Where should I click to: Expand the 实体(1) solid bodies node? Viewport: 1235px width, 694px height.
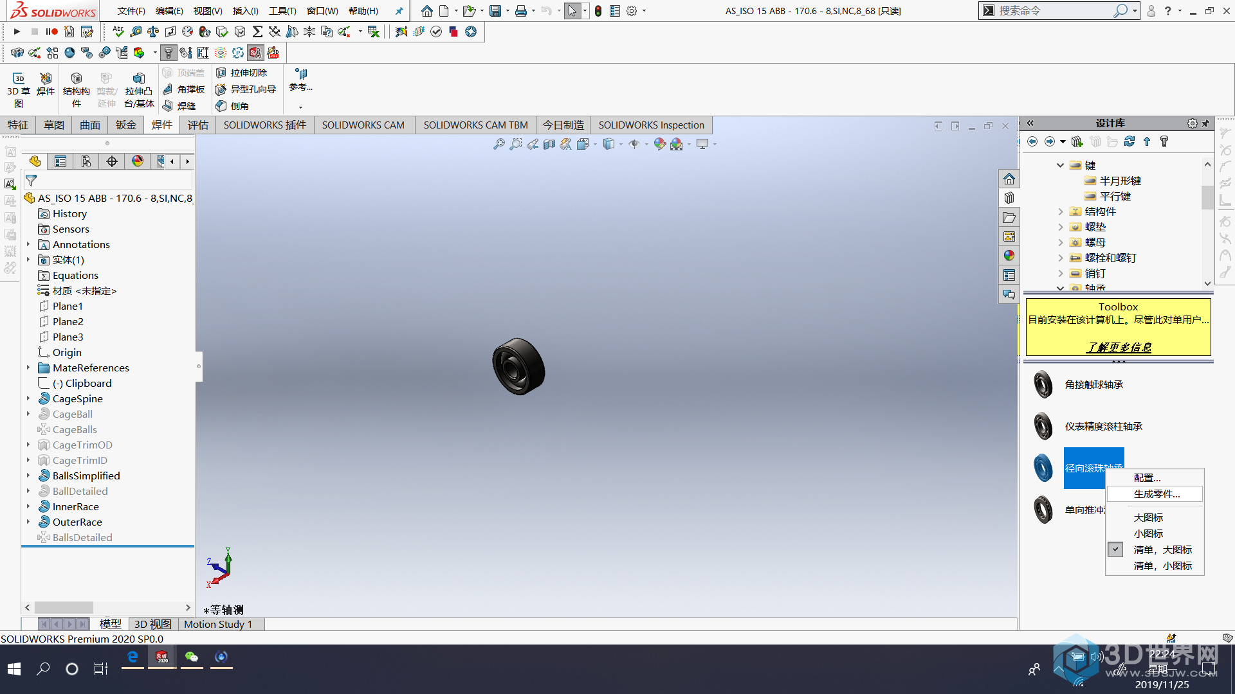(28, 260)
